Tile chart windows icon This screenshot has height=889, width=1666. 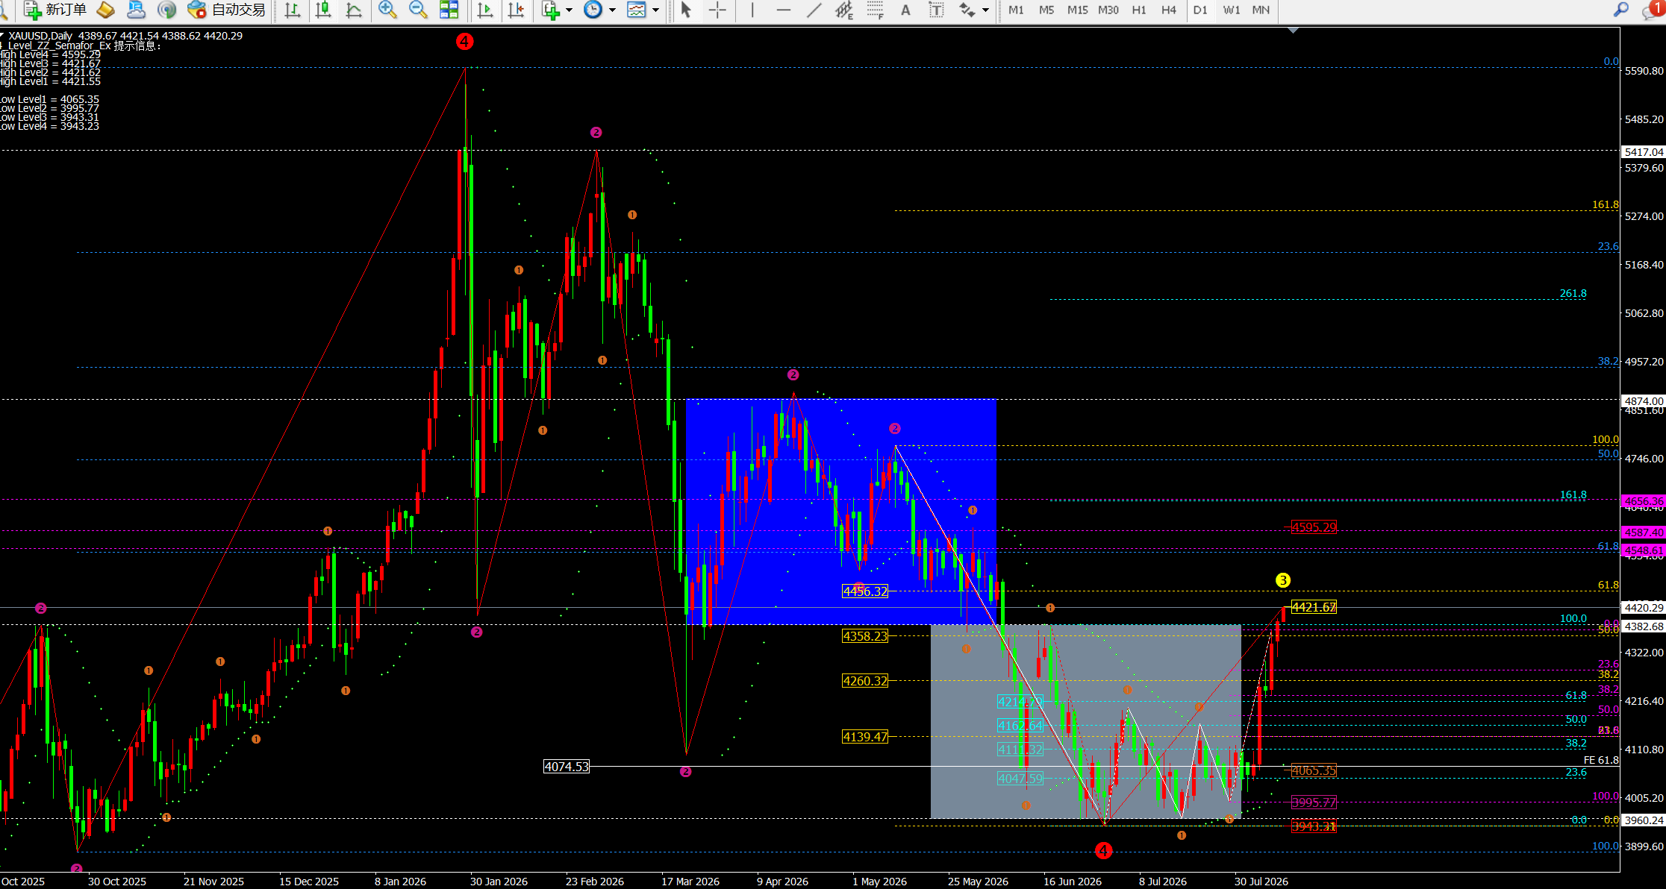coord(449,10)
